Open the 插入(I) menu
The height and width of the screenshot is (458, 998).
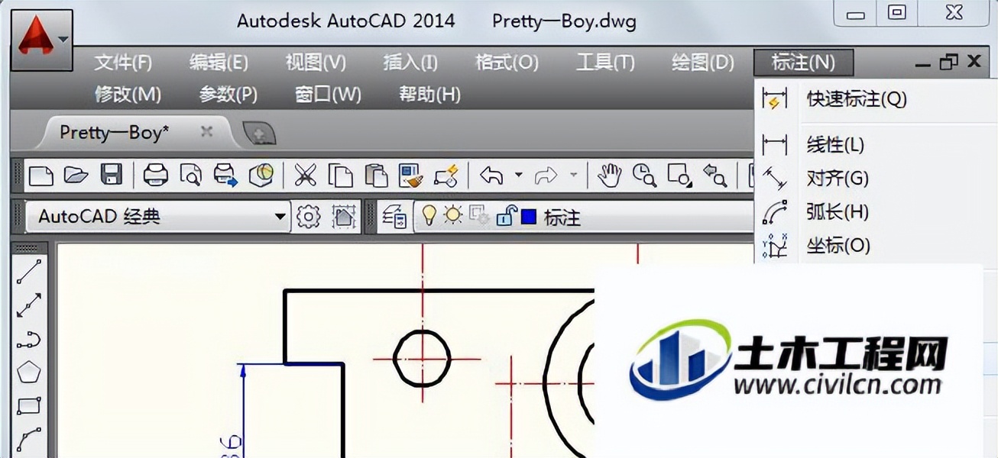pos(410,63)
